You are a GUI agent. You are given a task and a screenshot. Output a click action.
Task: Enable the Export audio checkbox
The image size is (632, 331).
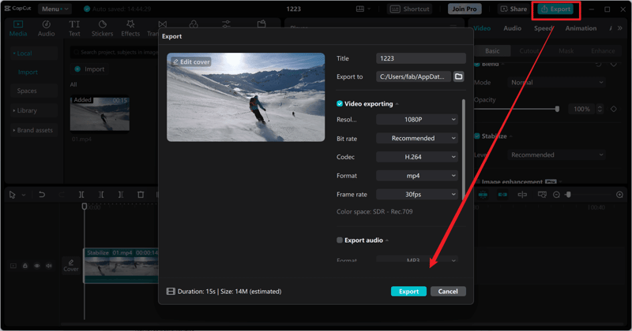[340, 240]
